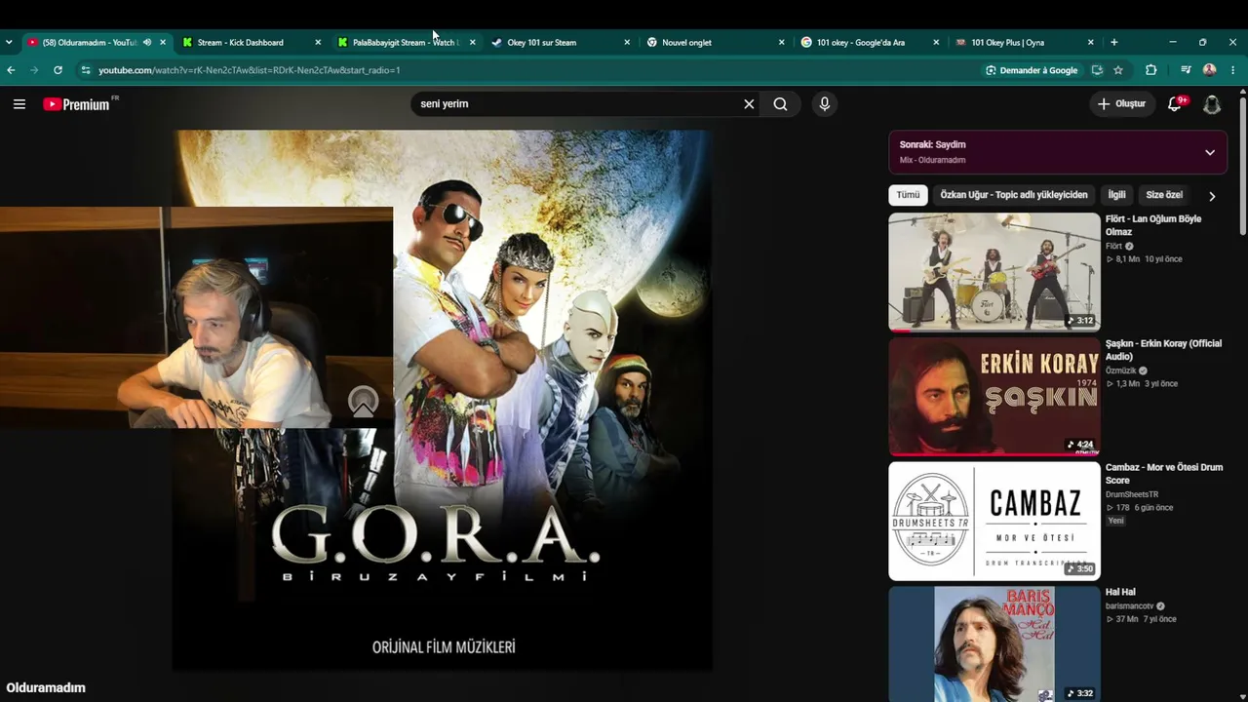Viewport: 1248px width, 702px height.
Task: Select the Özkan Uğur Topic filter chip
Action: coord(1014,195)
